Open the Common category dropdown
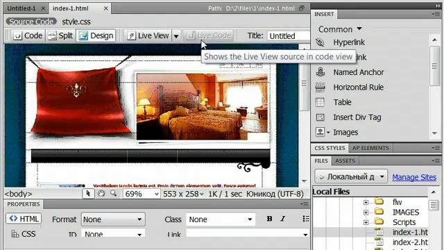 tap(340, 29)
